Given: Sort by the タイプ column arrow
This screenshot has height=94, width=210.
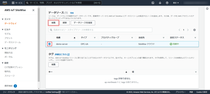Looking at the screenshot, I should pyautogui.click(x=95, y=38).
